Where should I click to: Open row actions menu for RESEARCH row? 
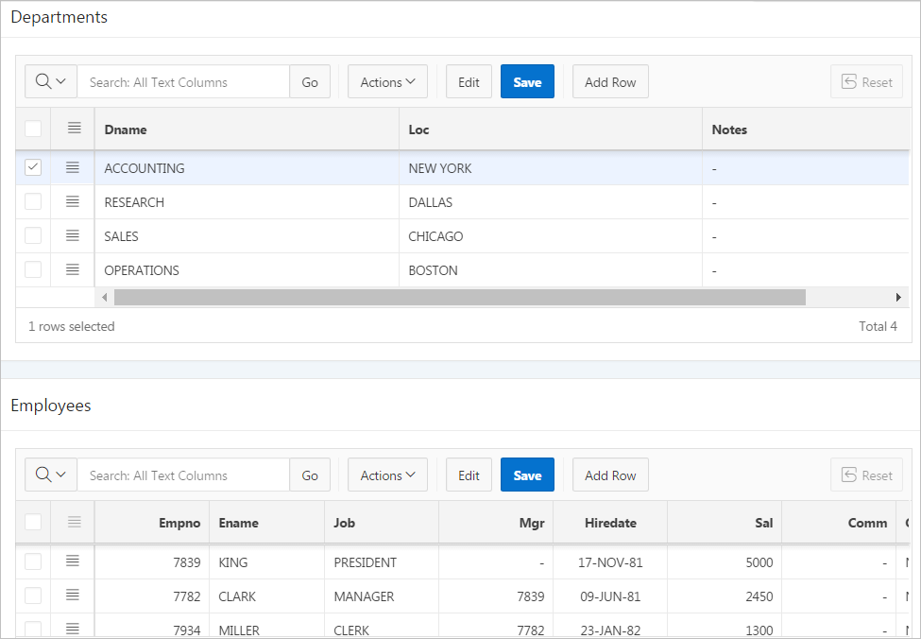coord(74,201)
